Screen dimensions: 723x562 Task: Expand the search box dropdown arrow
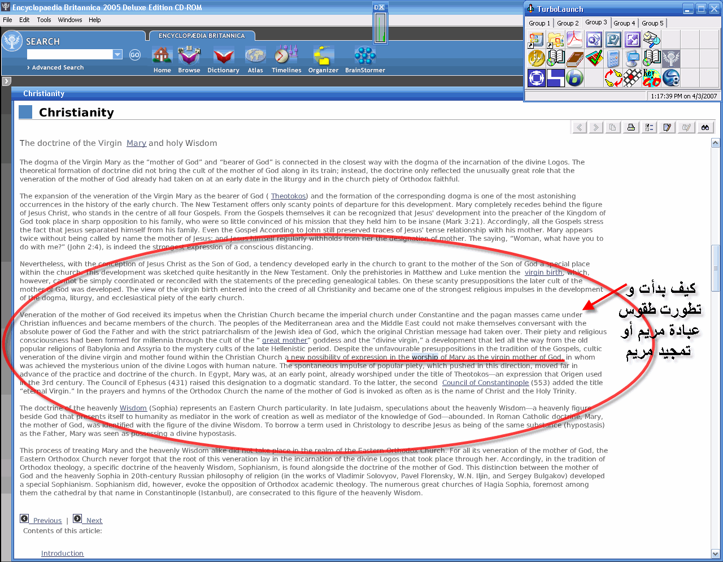[117, 54]
